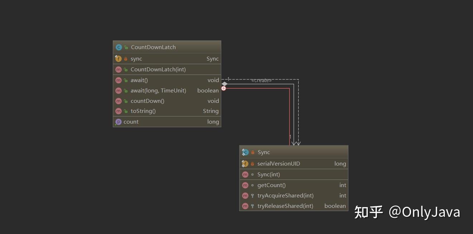
Task: Click the field icon beside serialVersionUID
Action: (245, 164)
